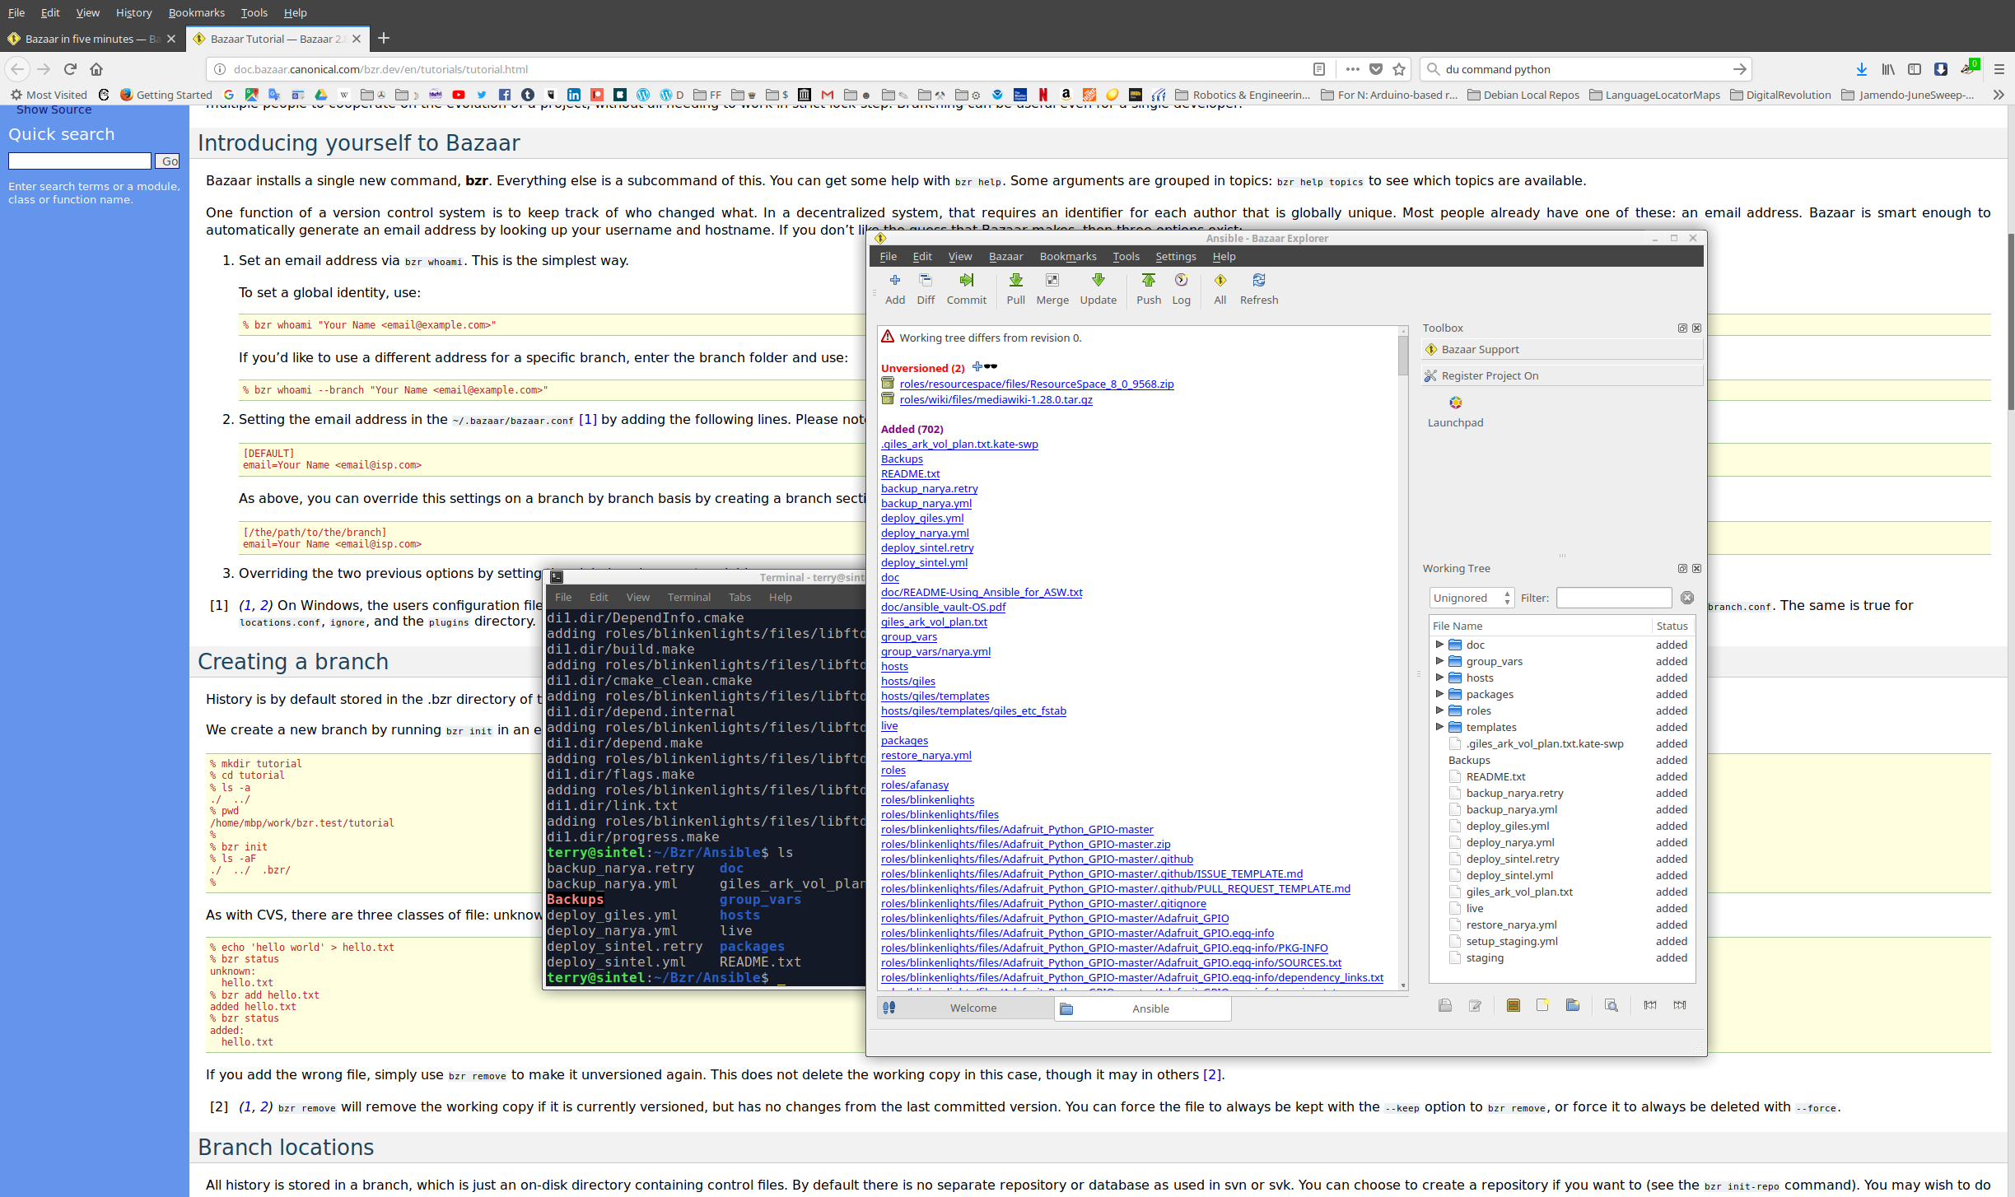Toggle Firefox reader view icon
This screenshot has height=1197, width=2015.
coord(1318,69)
